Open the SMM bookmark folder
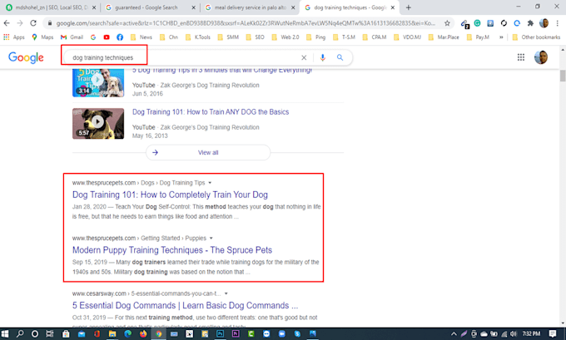This screenshot has width=566, height=340. [x=228, y=37]
